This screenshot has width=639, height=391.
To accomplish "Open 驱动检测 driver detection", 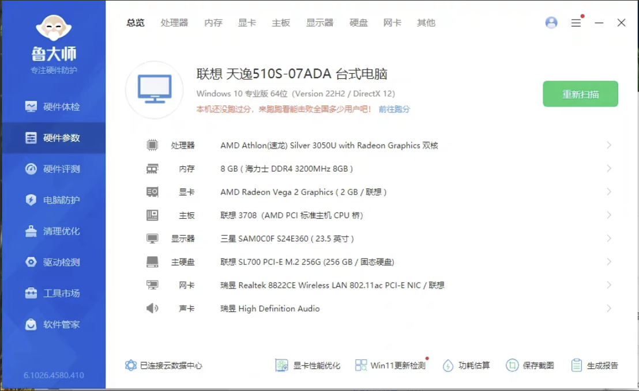I will (x=53, y=262).
